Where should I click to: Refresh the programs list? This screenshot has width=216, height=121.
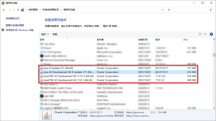[169, 10]
